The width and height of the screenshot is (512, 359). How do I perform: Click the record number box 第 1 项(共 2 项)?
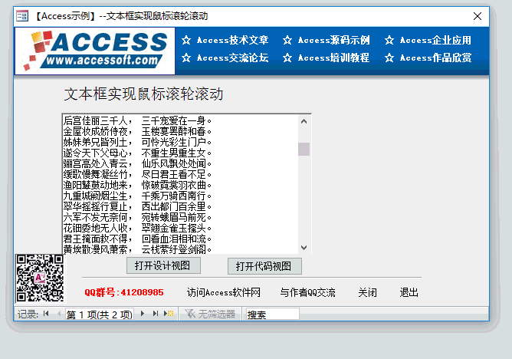(x=100, y=315)
